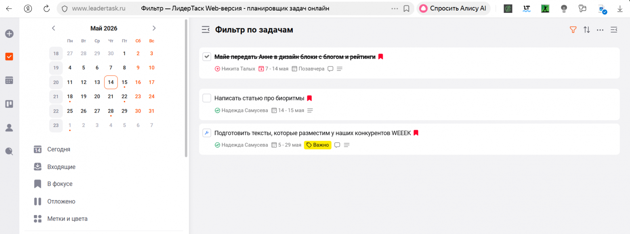Select week 23 in calendar
This screenshot has height=234, width=630.
coord(56,125)
